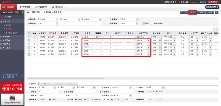
Task: Click the 로그아웃 link
Action: 203,2
